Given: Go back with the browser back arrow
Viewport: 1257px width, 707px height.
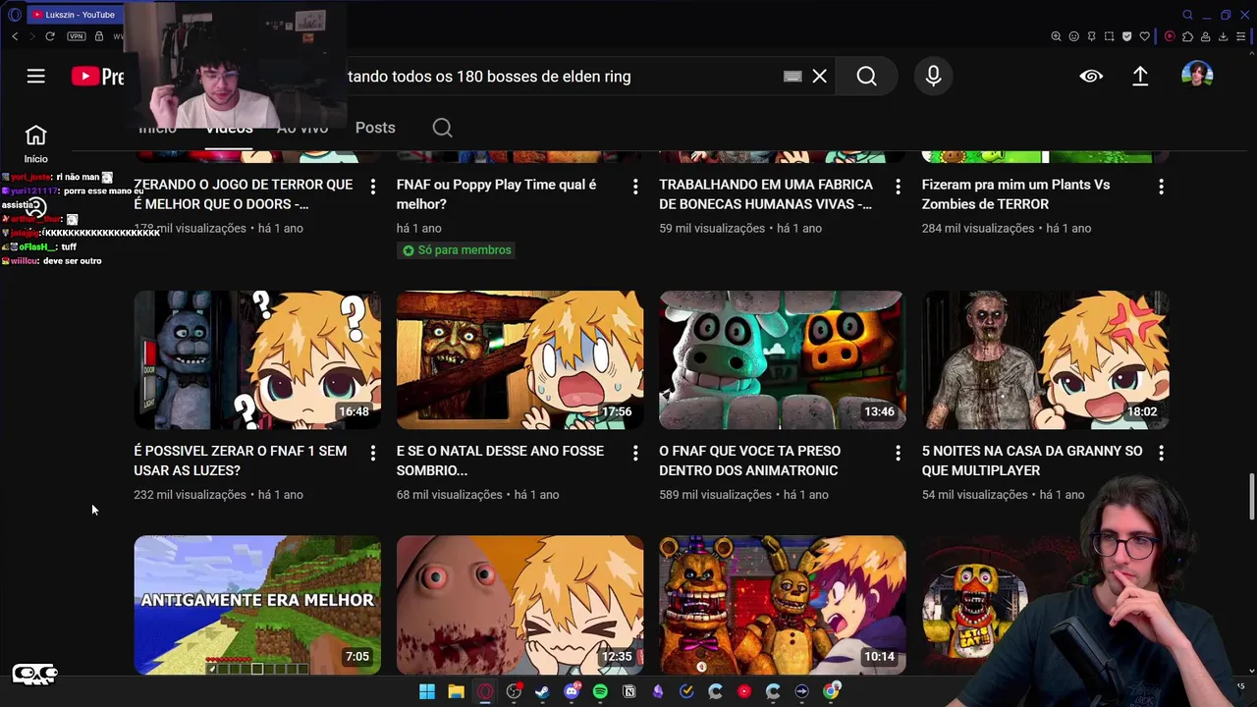Looking at the screenshot, I should point(15,36).
